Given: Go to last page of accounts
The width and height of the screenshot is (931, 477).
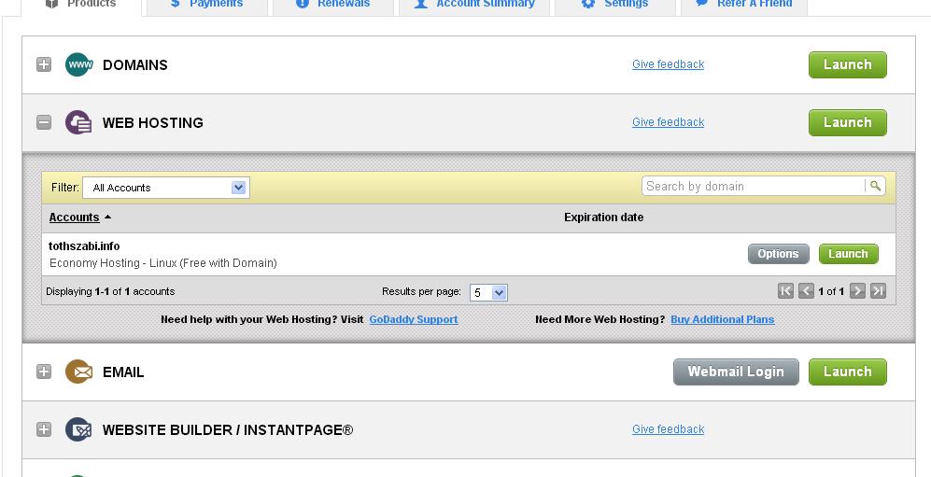Looking at the screenshot, I should (x=878, y=290).
